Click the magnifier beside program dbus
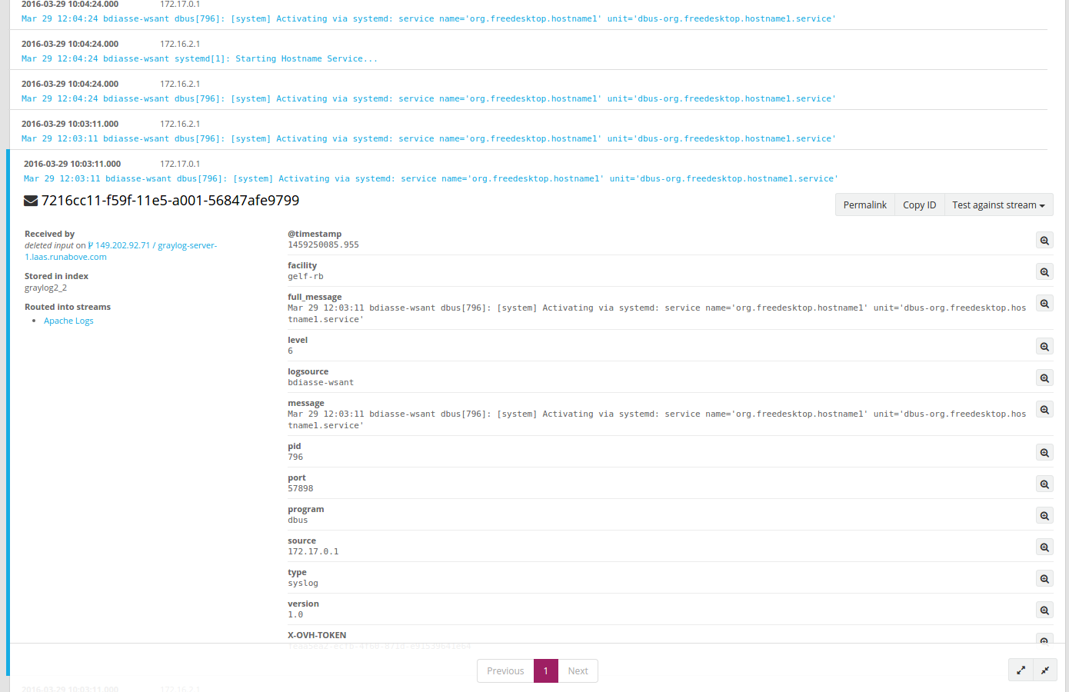The height and width of the screenshot is (692, 1069). pos(1044,515)
